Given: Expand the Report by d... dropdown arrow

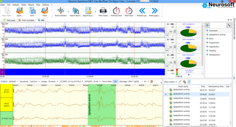Looking at the screenshot, I should pyautogui.click(x=96, y=12).
